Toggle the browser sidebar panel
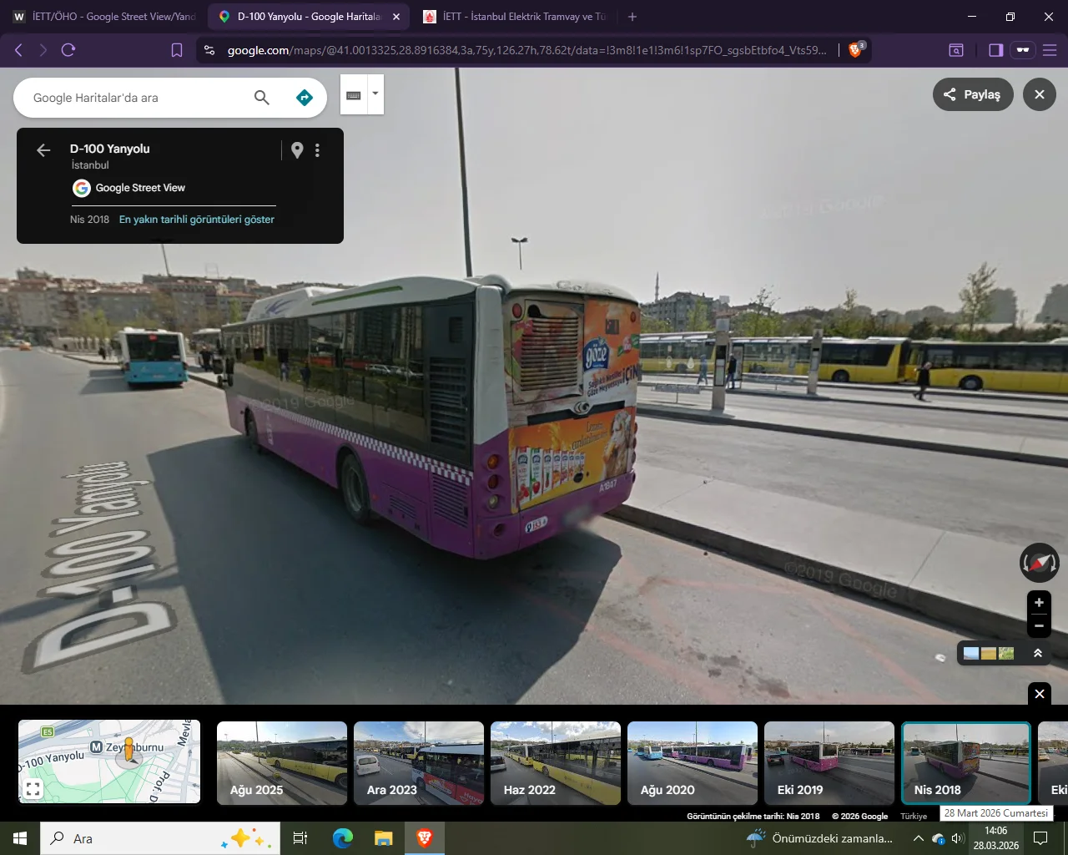The image size is (1068, 855). (995, 50)
